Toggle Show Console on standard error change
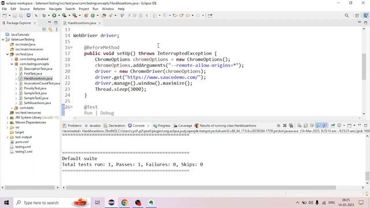The width and height of the screenshot is (370, 208). click(325, 125)
